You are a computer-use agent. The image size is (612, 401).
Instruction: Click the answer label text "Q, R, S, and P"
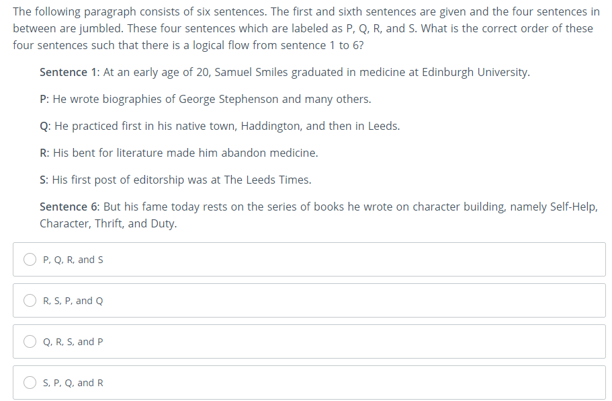coord(73,342)
